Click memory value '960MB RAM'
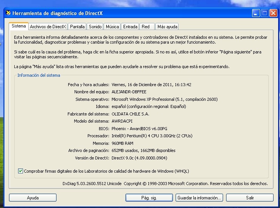 [x=122, y=143]
